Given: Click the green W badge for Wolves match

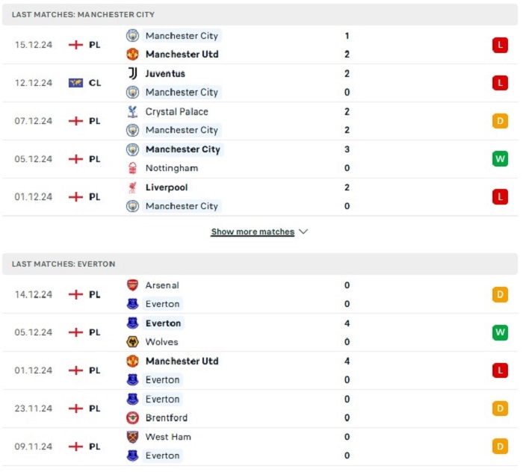Looking at the screenshot, I should click(500, 332).
